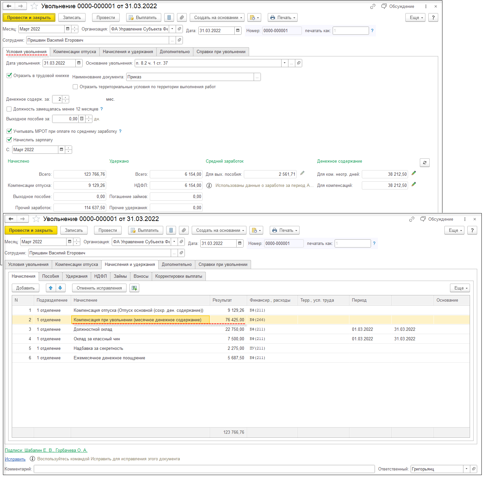Select Ежемесячное денежное поощрение row

(241, 358)
